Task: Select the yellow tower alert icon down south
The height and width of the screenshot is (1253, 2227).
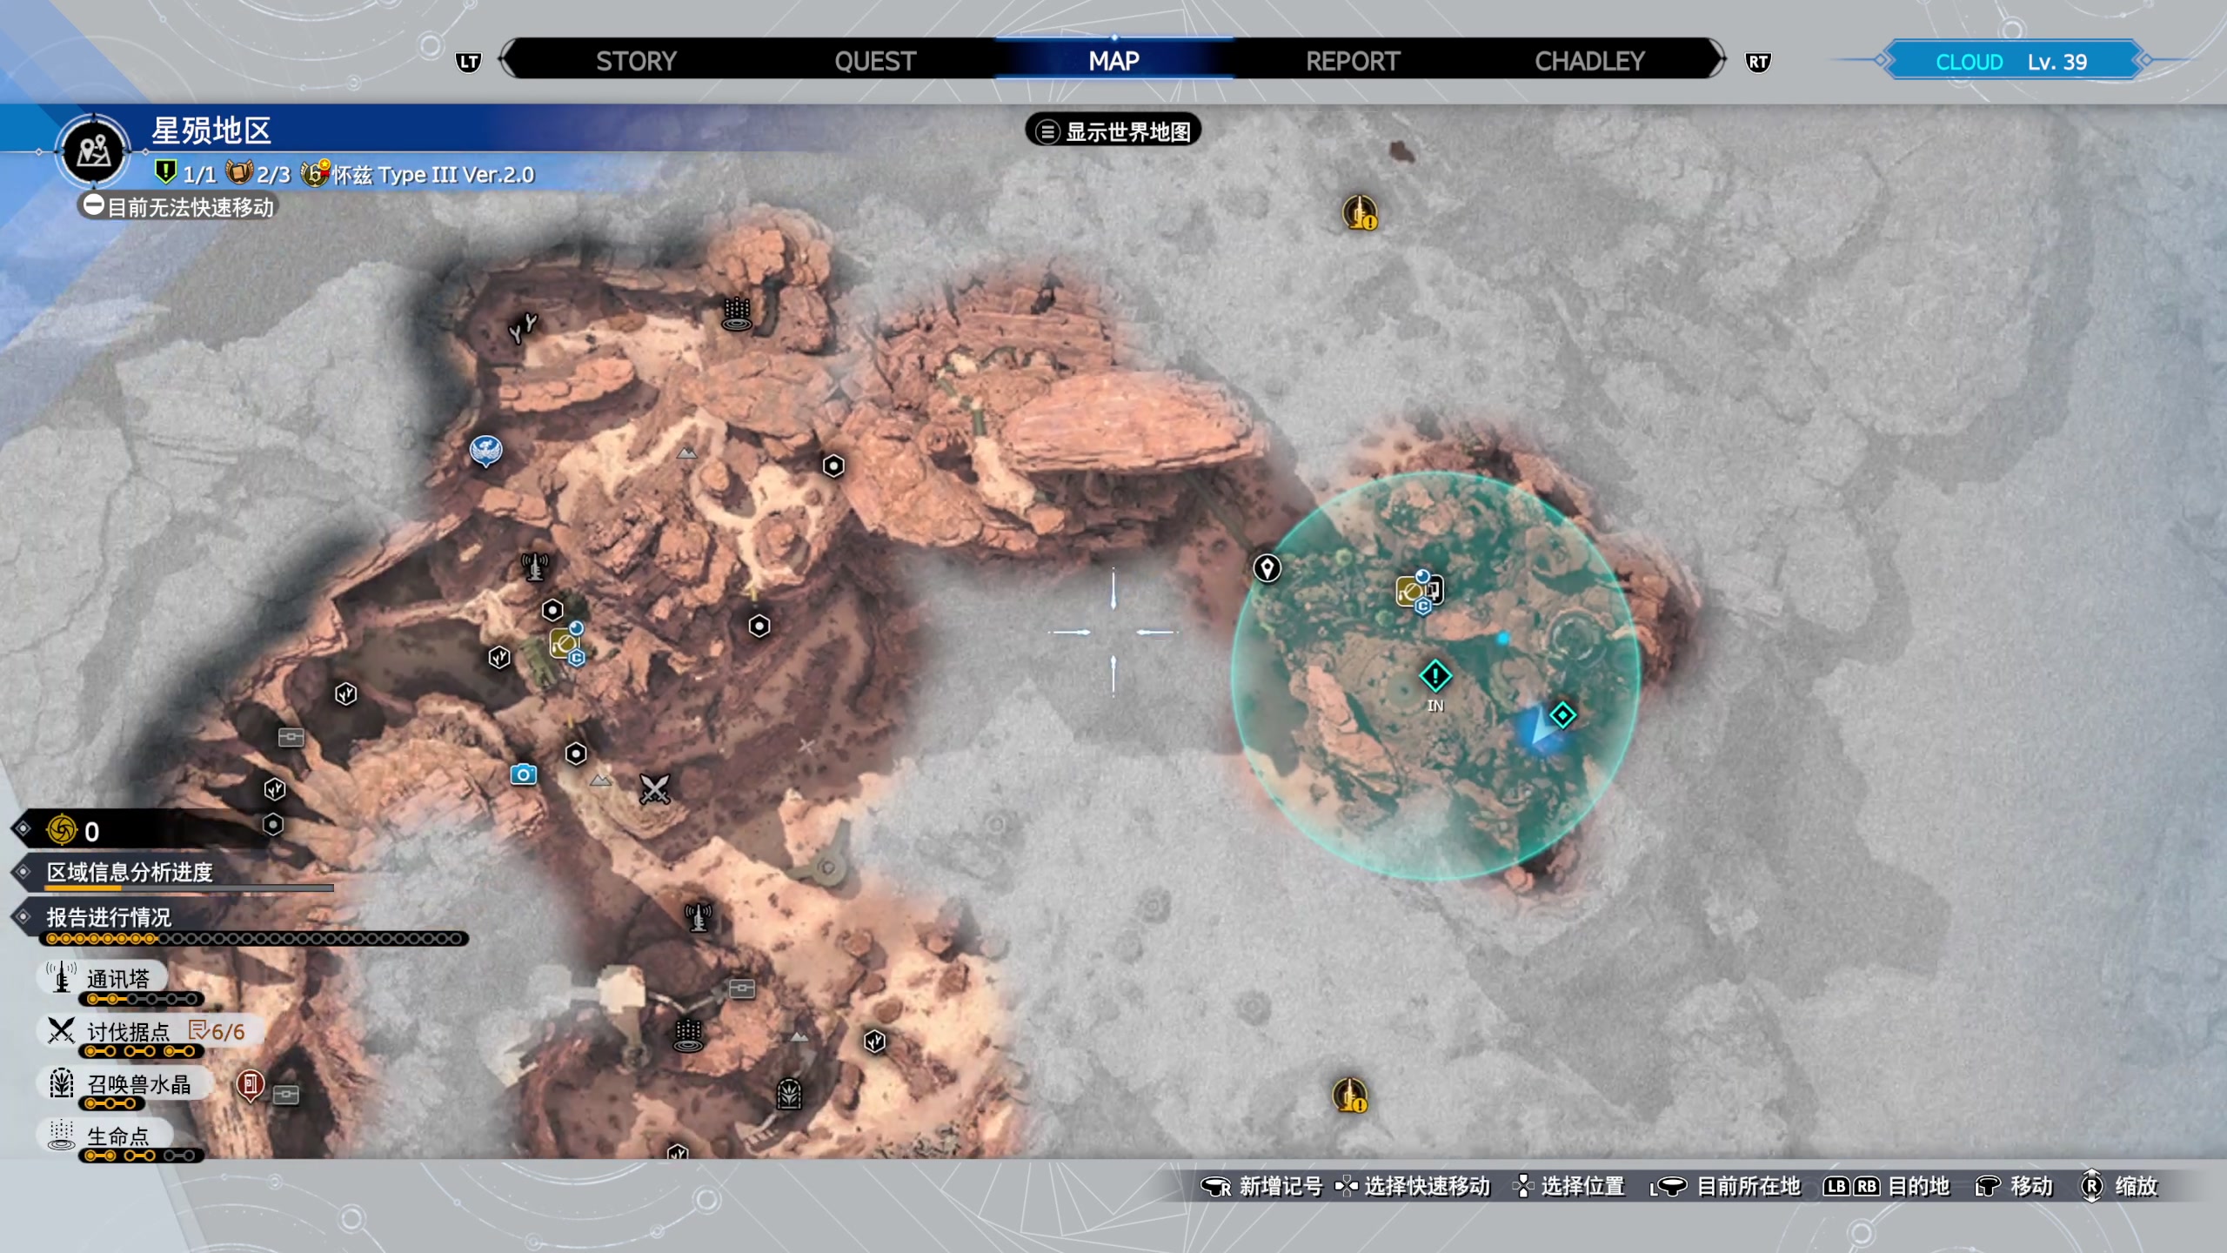Action: 1350,1096
